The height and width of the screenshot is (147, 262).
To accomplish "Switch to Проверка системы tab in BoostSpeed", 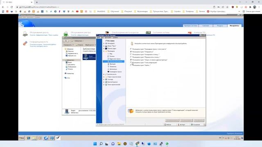I will tap(190, 26).
